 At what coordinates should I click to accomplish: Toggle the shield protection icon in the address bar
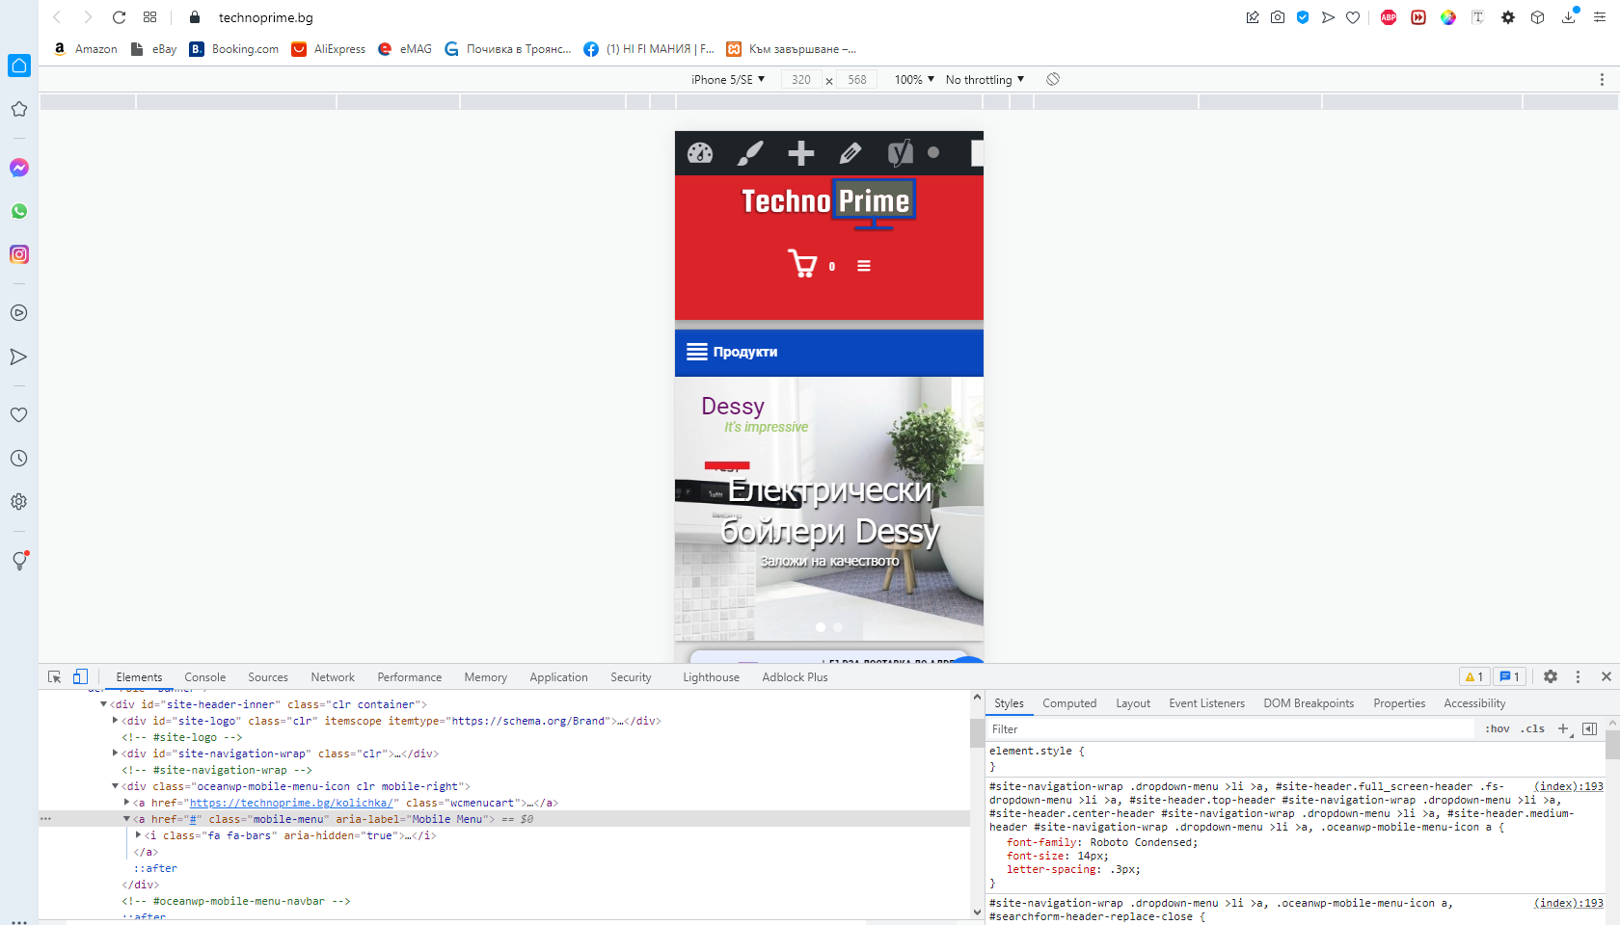tap(1303, 17)
